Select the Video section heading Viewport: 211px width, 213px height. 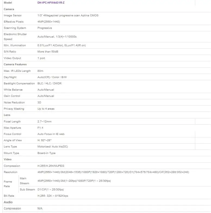pos(8,159)
